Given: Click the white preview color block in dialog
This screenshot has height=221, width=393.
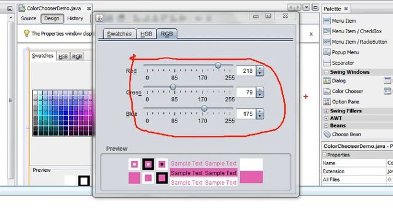Looking at the screenshot, I should pos(251,165).
